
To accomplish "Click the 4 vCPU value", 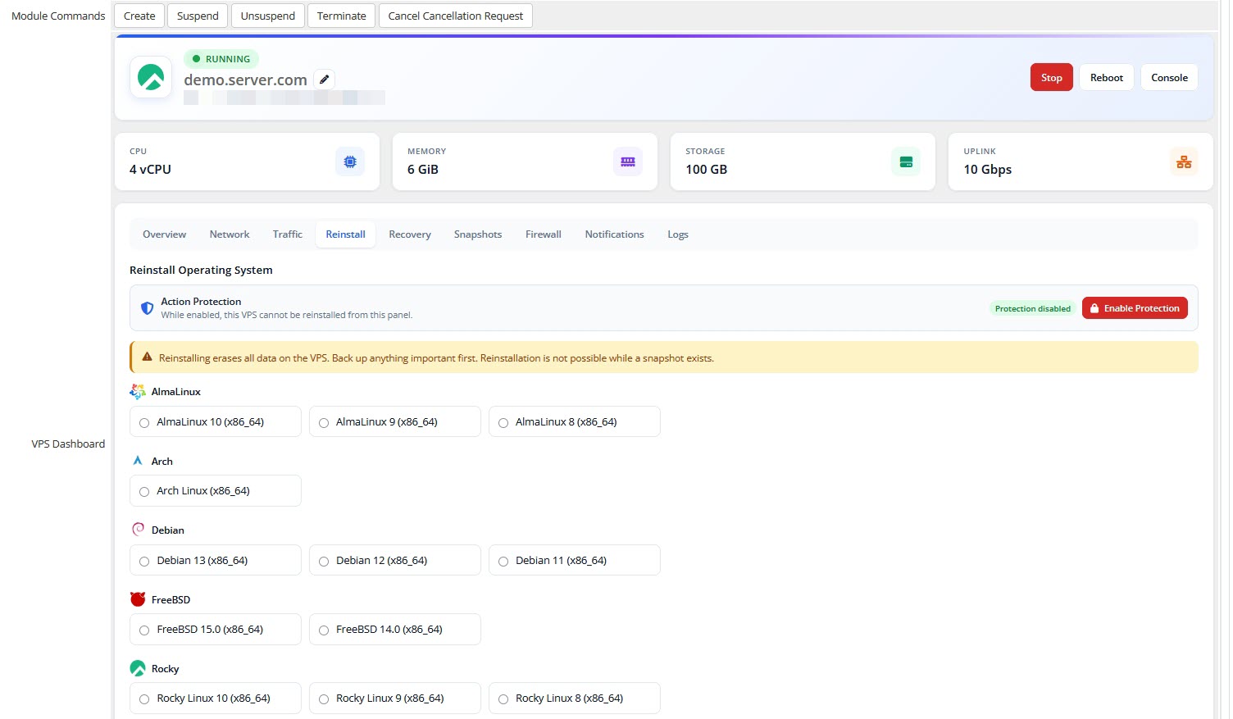I will click(150, 170).
